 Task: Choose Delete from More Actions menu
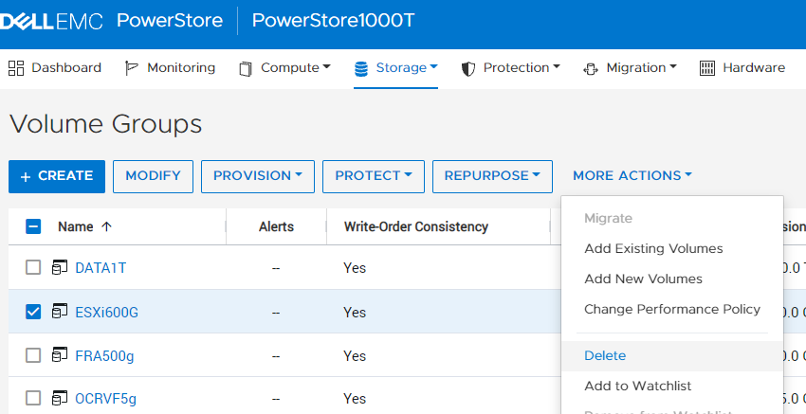point(605,355)
